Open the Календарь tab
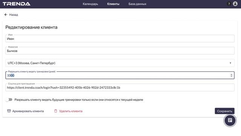Image resolution: width=241 pixels, height=136 pixels. (90, 4)
